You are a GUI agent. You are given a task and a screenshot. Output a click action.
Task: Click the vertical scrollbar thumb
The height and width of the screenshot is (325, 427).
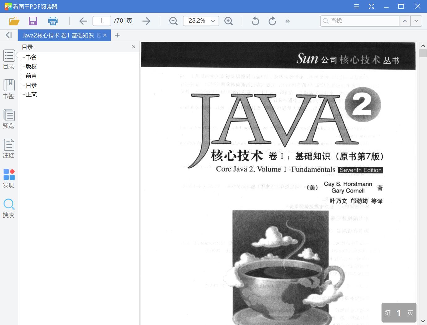click(x=423, y=53)
